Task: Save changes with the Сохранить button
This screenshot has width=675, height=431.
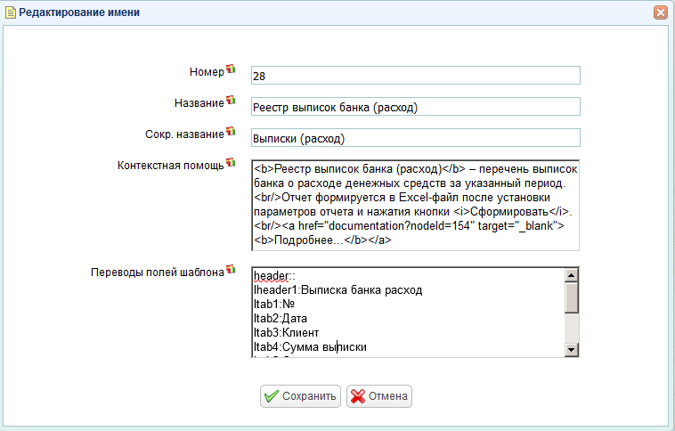Action: pyautogui.click(x=300, y=396)
